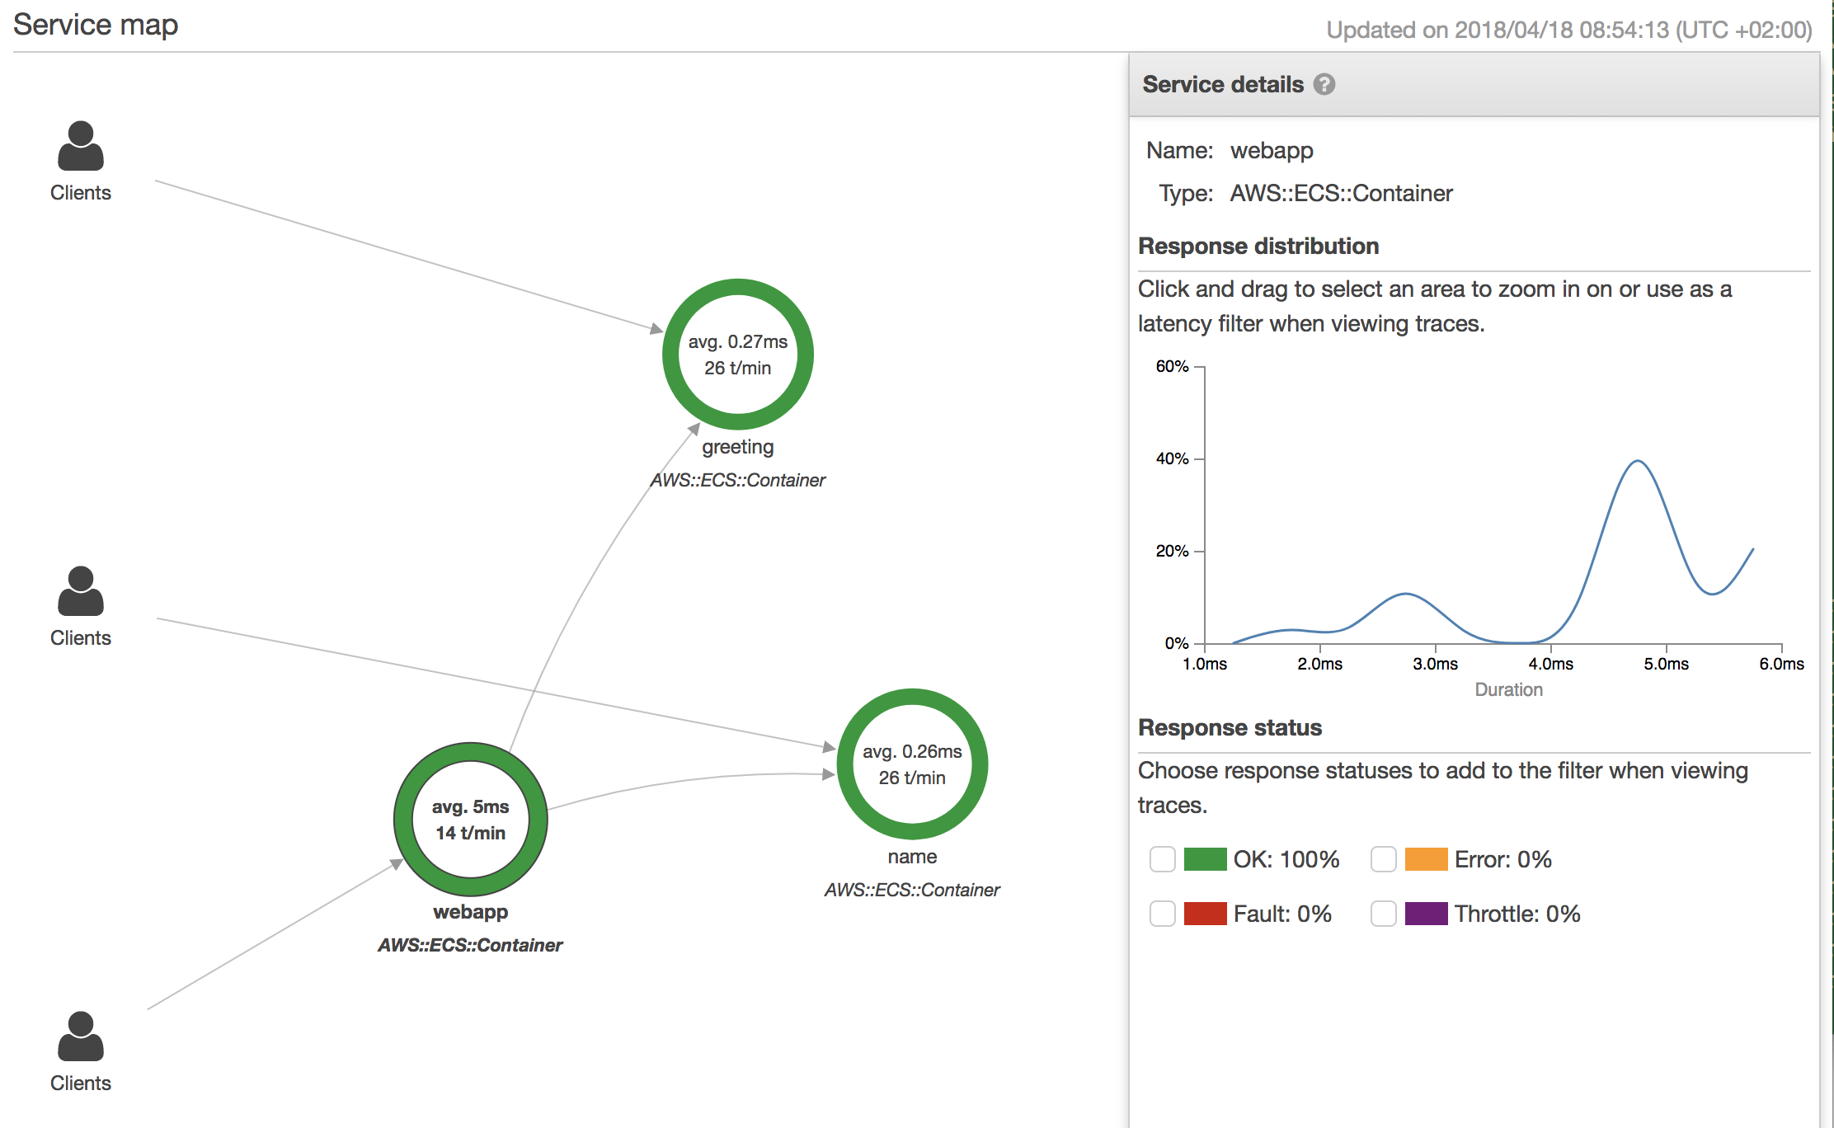This screenshot has width=1834, height=1128.
Task: Enable the OK 100% status checkbox
Action: pos(1163,859)
